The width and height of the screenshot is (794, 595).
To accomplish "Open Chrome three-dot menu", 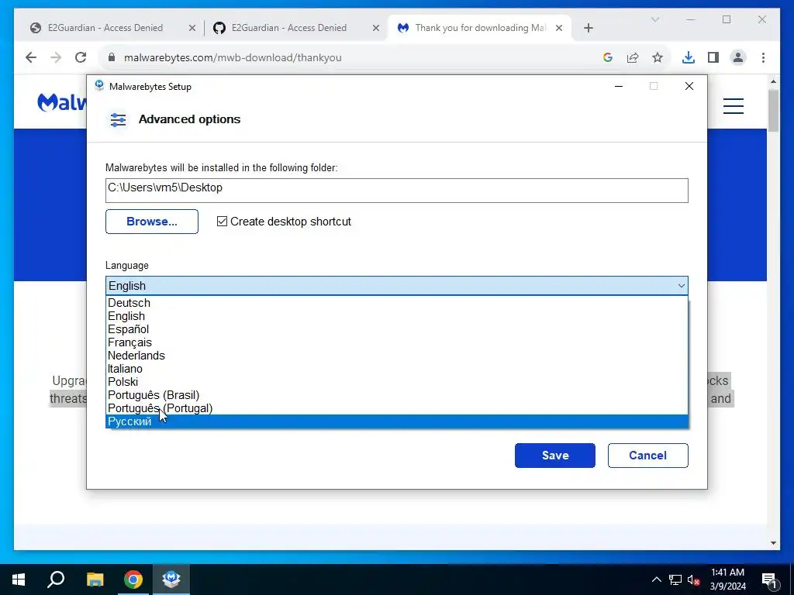I will click(763, 57).
